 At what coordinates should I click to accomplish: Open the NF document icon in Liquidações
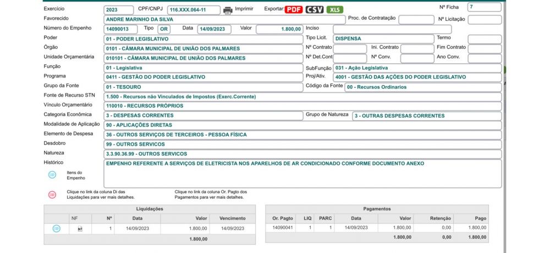(80, 229)
